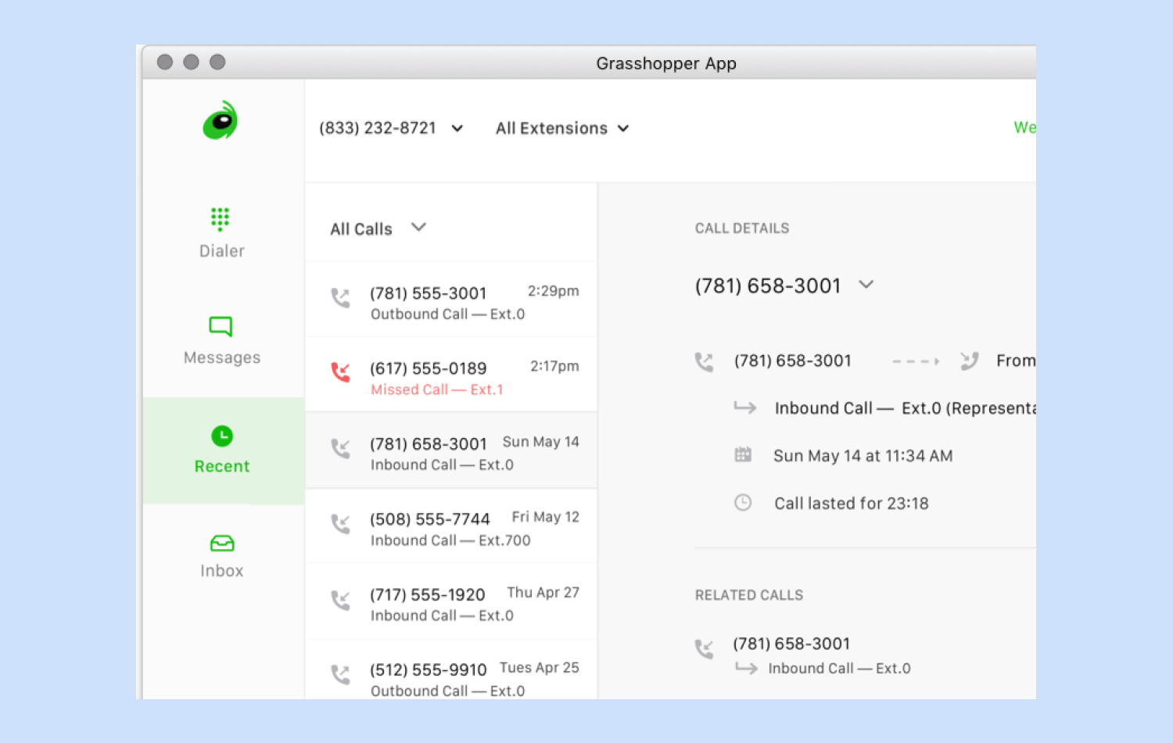Open the All Calls filter dropdown
Image resolution: width=1173 pixels, height=743 pixels.
coord(418,228)
